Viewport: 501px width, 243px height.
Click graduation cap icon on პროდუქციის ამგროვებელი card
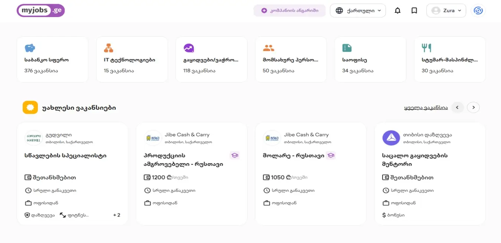(x=235, y=155)
